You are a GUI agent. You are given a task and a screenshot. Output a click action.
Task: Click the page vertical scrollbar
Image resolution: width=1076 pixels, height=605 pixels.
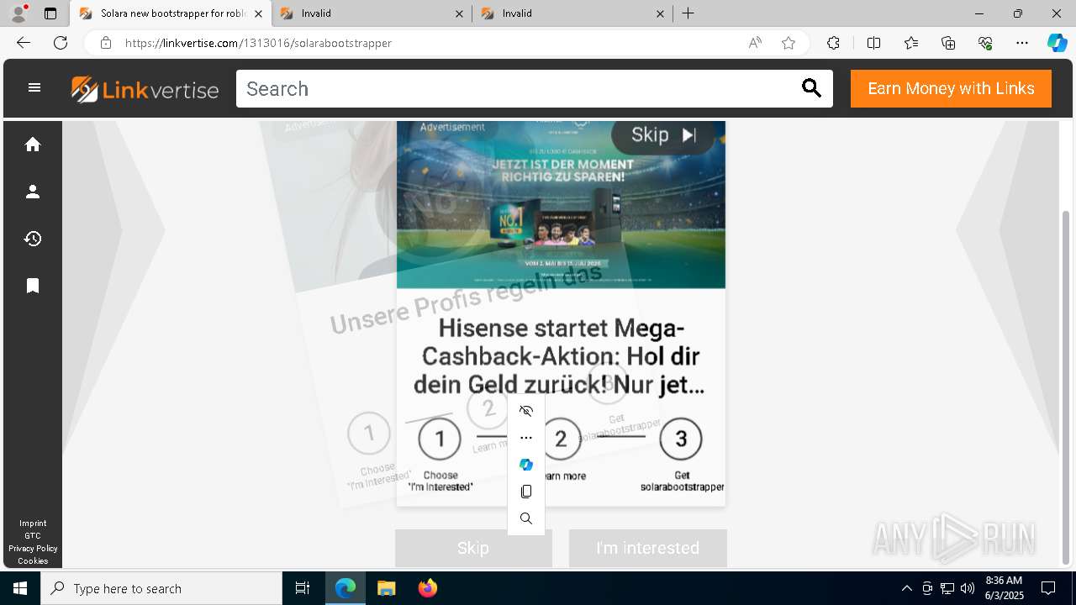(x=1067, y=387)
